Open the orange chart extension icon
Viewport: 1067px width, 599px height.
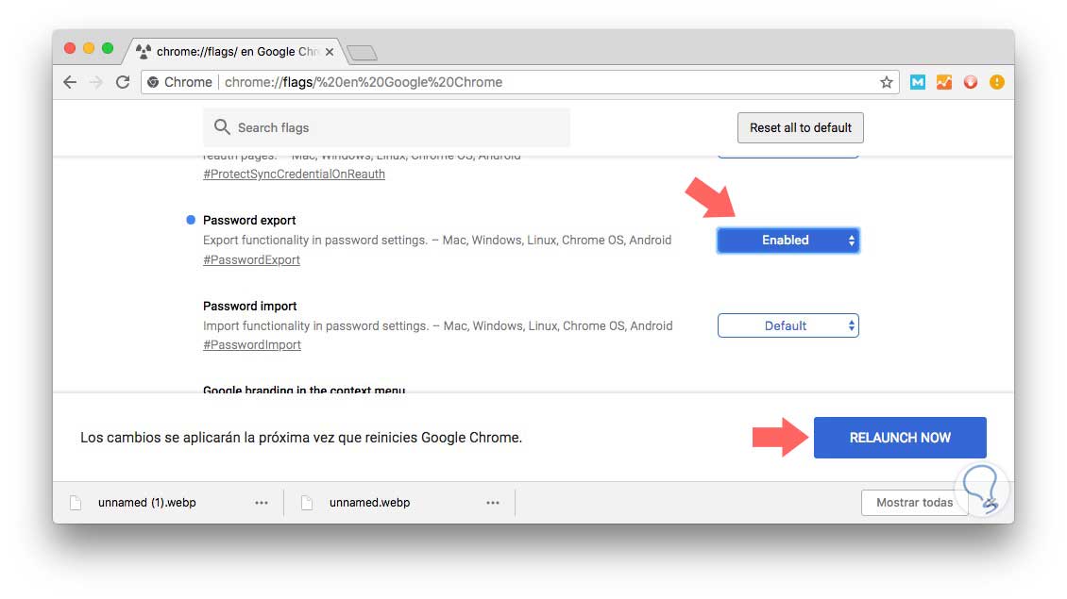(x=943, y=82)
